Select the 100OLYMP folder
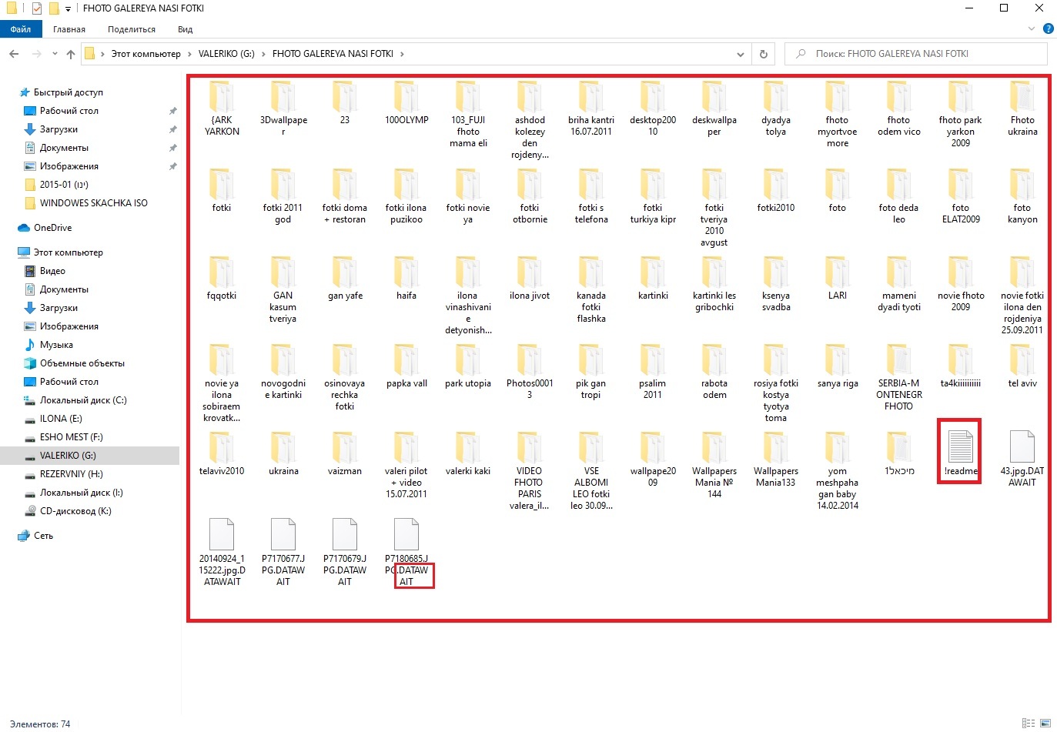Image resolution: width=1057 pixels, height=732 pixels. 406,103
